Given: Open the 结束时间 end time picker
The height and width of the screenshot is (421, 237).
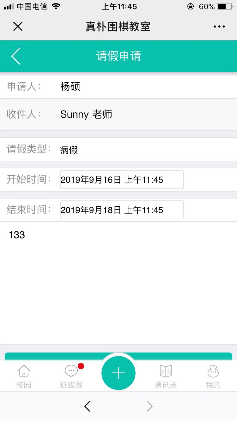Looking at the screenshot, I should tap(122, 210).
